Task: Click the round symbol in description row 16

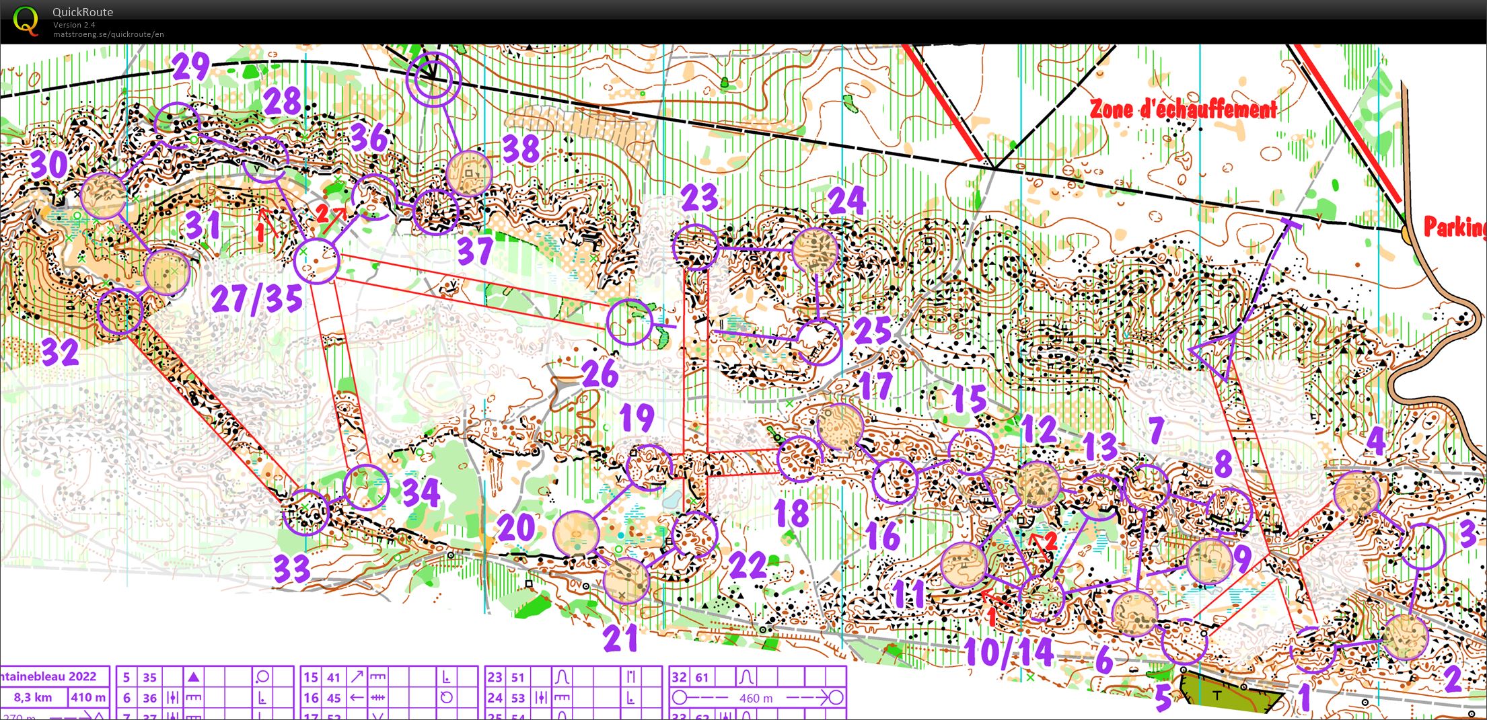Action: pyautogui.click(x=447, y=698)
